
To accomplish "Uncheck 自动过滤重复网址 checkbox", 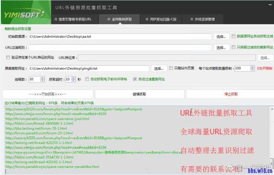I will [x=135, y=79].
